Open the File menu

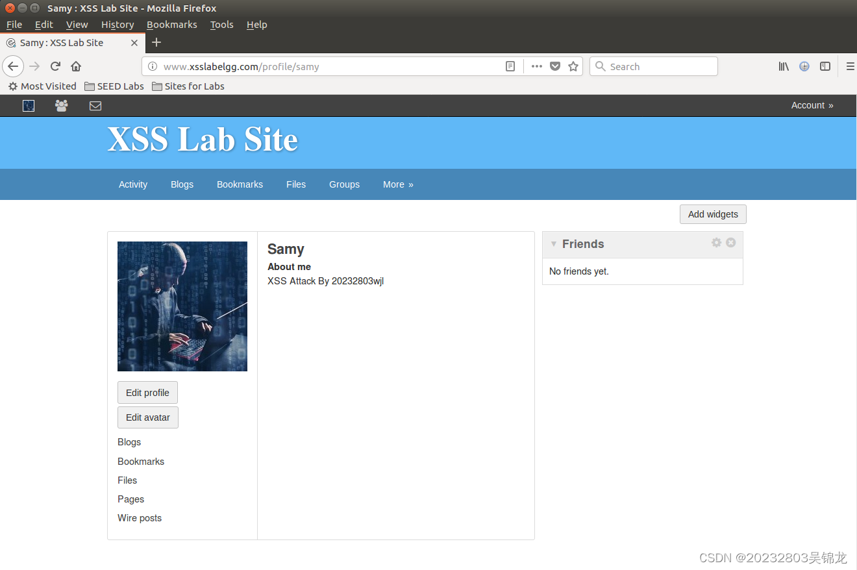[x=14, y=25]
